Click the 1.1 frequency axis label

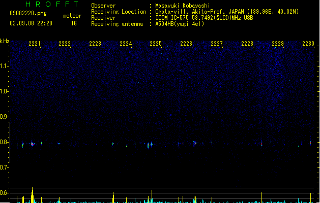tap(4, 66)
